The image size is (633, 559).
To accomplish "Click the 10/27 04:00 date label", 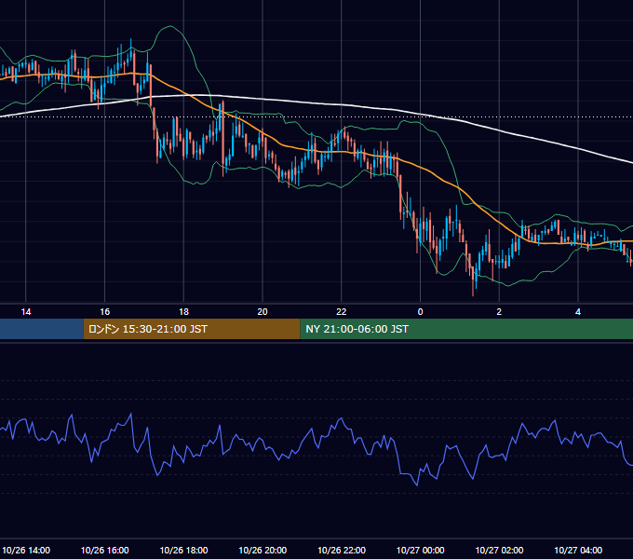I will tap(578, 550).
